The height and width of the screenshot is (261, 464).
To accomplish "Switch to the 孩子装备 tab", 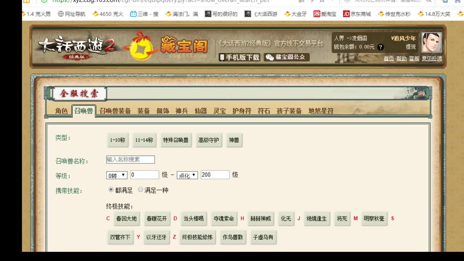I will pyautogui.click(x=289, y=111).
